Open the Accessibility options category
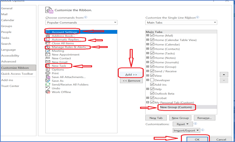The image size is (235, 142). coord(10,56)
